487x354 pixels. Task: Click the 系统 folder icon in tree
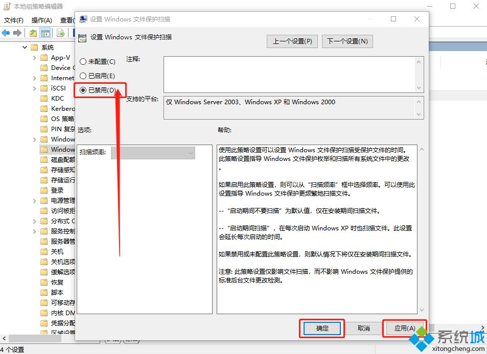(34, 47)
